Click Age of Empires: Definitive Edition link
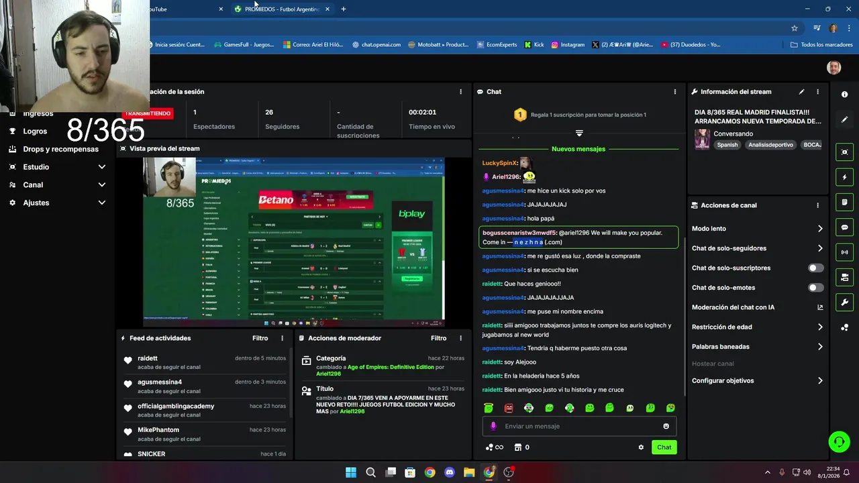The width and height of the screenshot is (859, 483). [391, 367]
